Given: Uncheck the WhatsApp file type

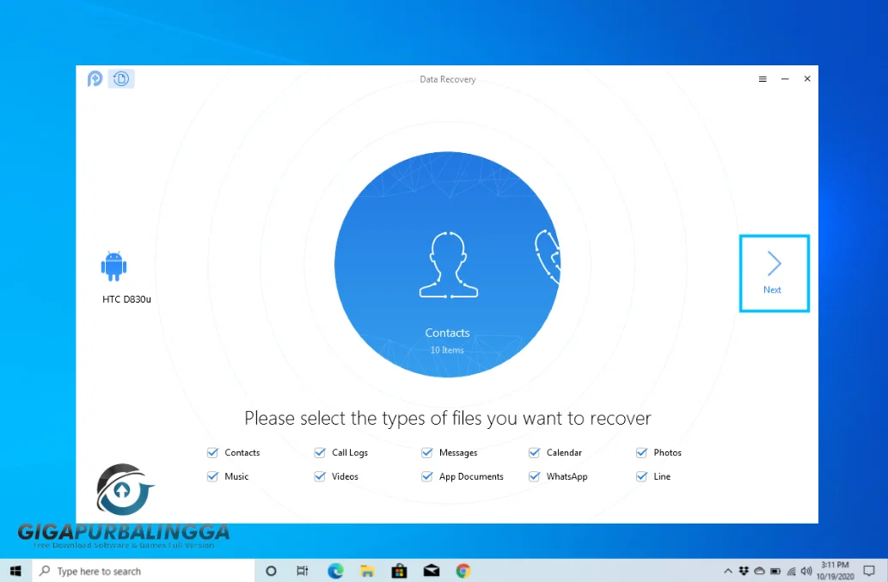Looking at the screenshot, I should (x=535, y=476).
